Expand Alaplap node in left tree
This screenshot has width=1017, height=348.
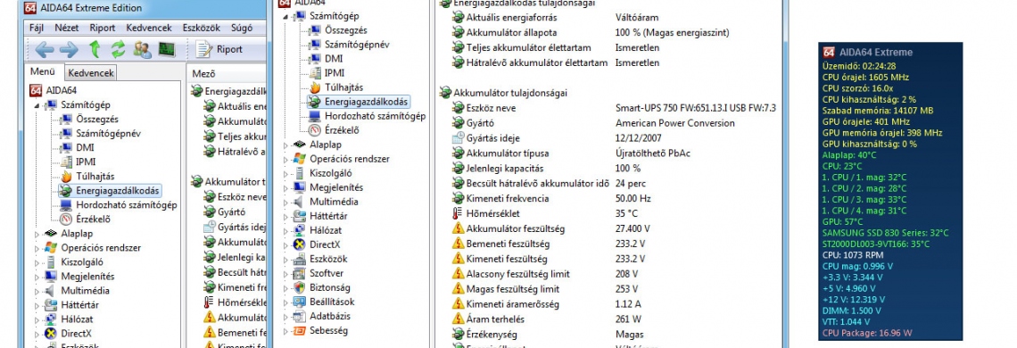37,234
